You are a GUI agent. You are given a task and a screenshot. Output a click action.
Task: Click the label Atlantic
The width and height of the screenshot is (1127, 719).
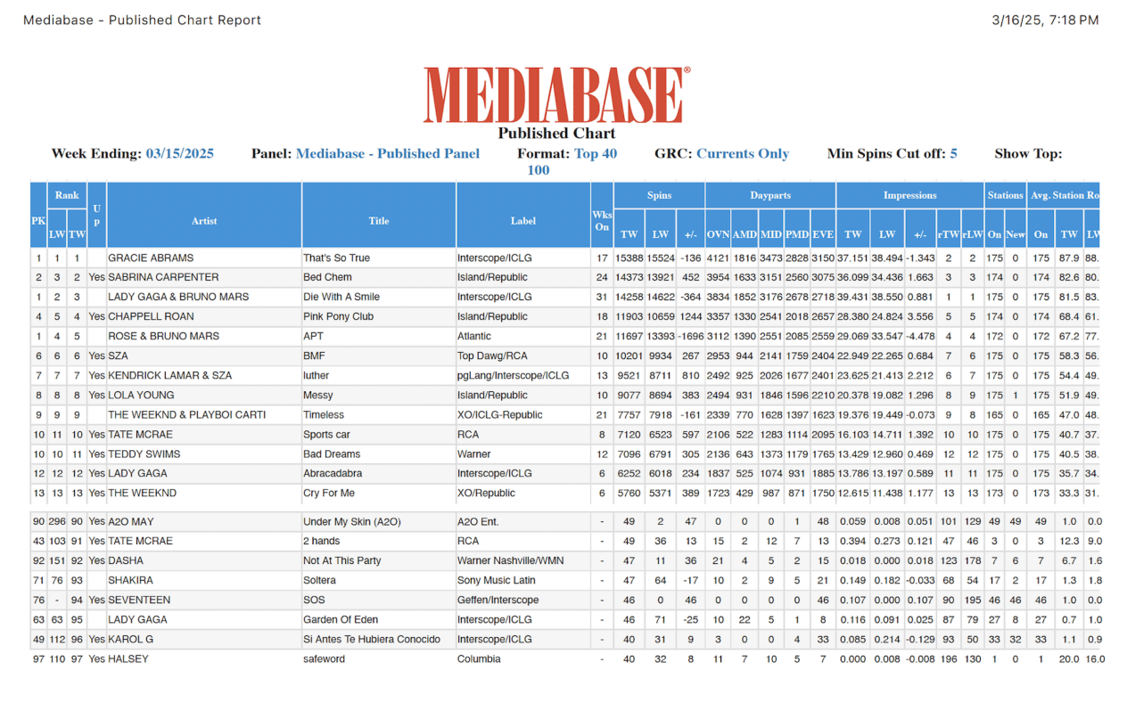coord(474,337)
